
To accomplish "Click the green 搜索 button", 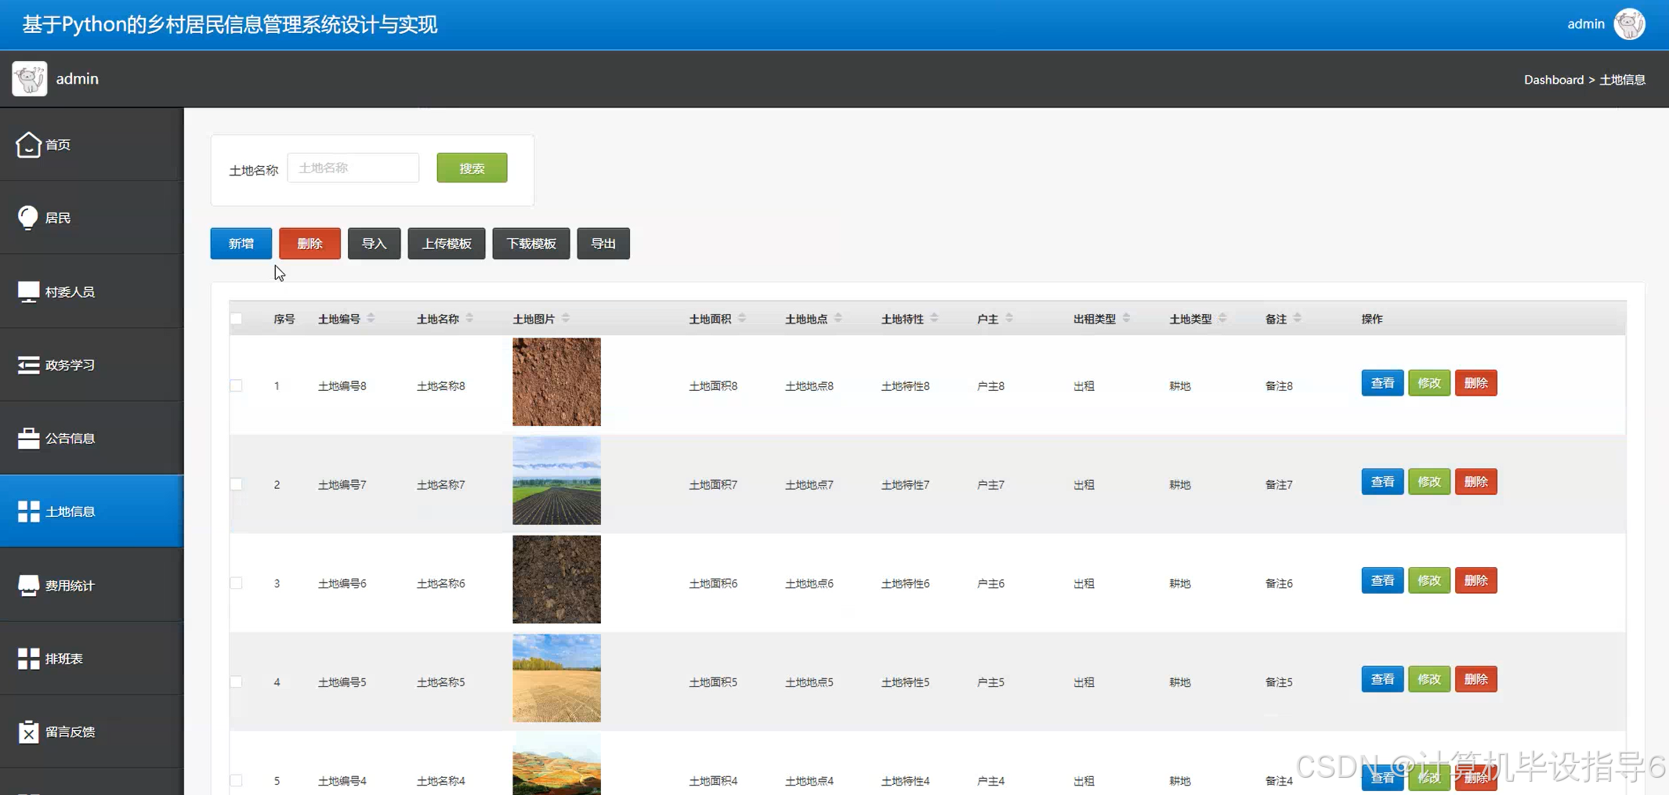I will click(472, 168).
